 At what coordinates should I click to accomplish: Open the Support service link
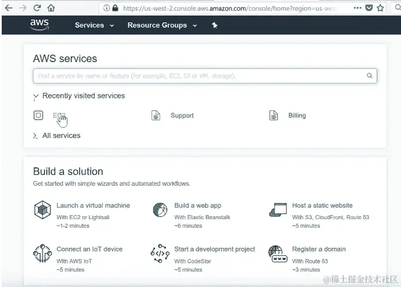(182, 116)
